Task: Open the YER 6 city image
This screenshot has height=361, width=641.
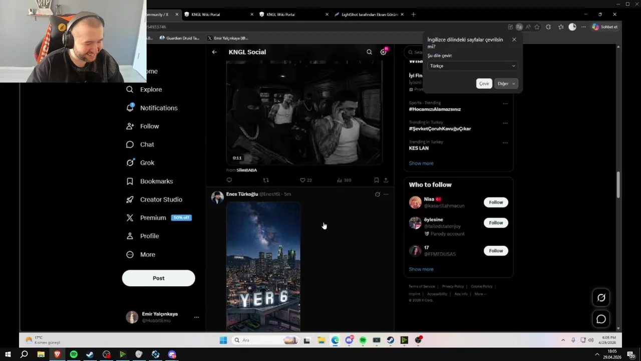Action: click(263, 267)
